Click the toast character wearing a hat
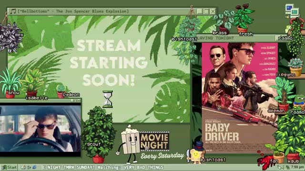305x171 pixels. pos(196,152)
